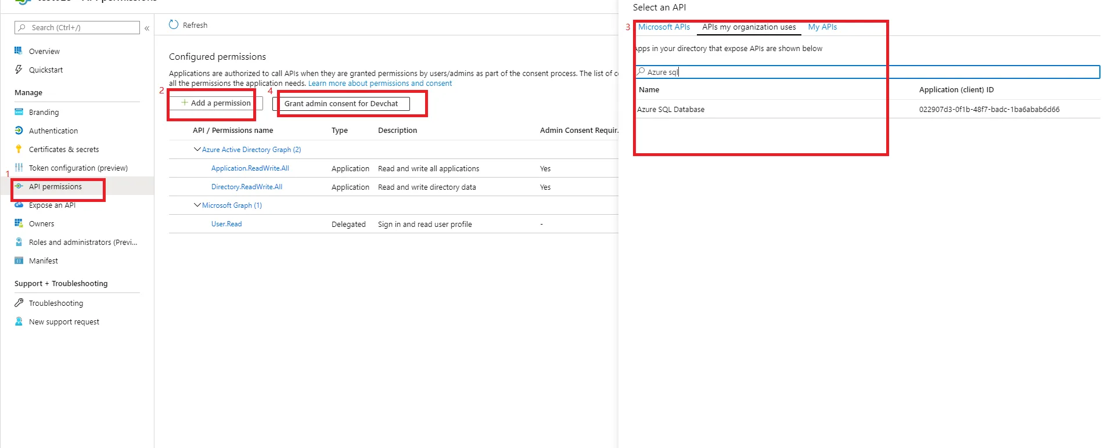Click 'Read and write directory data' description
This screenshot has width=1115, height=448.
tap(427, 187)
